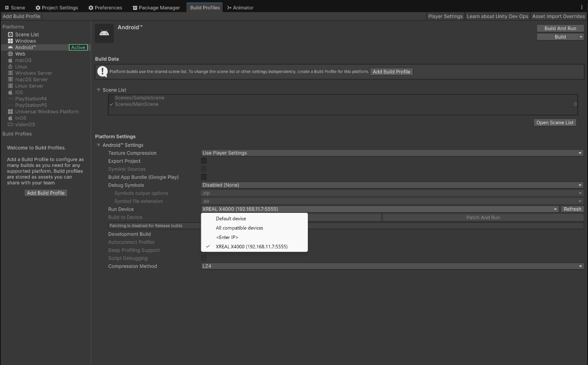Open the three-dot window options menu
This screenshot has width=588, height=365.
pos(582,7)
